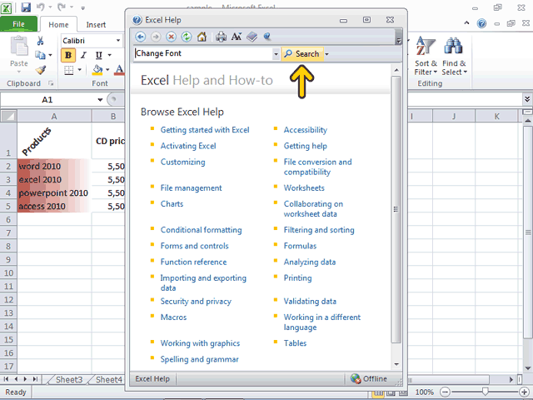Open the Calibri font name dropdown
533x400 pixels.
tap(118, 41)
